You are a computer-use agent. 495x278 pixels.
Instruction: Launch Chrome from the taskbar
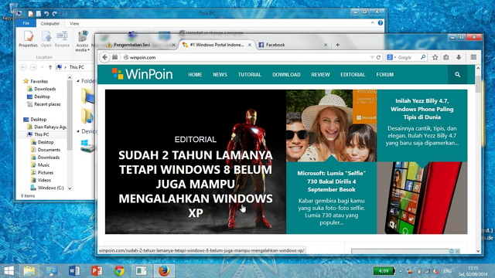119,271
